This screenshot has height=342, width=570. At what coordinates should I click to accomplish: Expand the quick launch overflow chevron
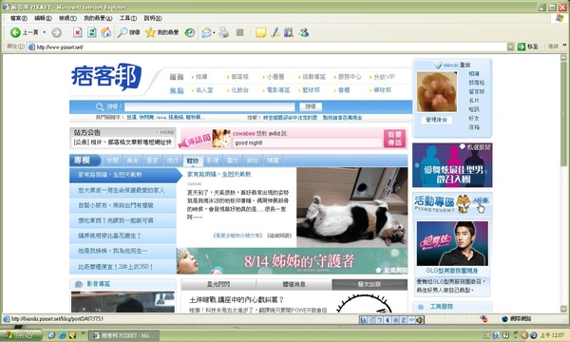(83, 332)
